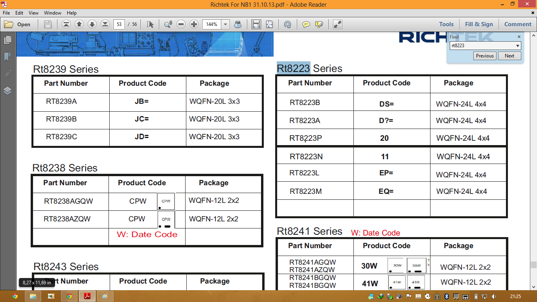
Task: Click the RT8238AZQW part number
Action: pyautogui.click(x=68, y=219)
